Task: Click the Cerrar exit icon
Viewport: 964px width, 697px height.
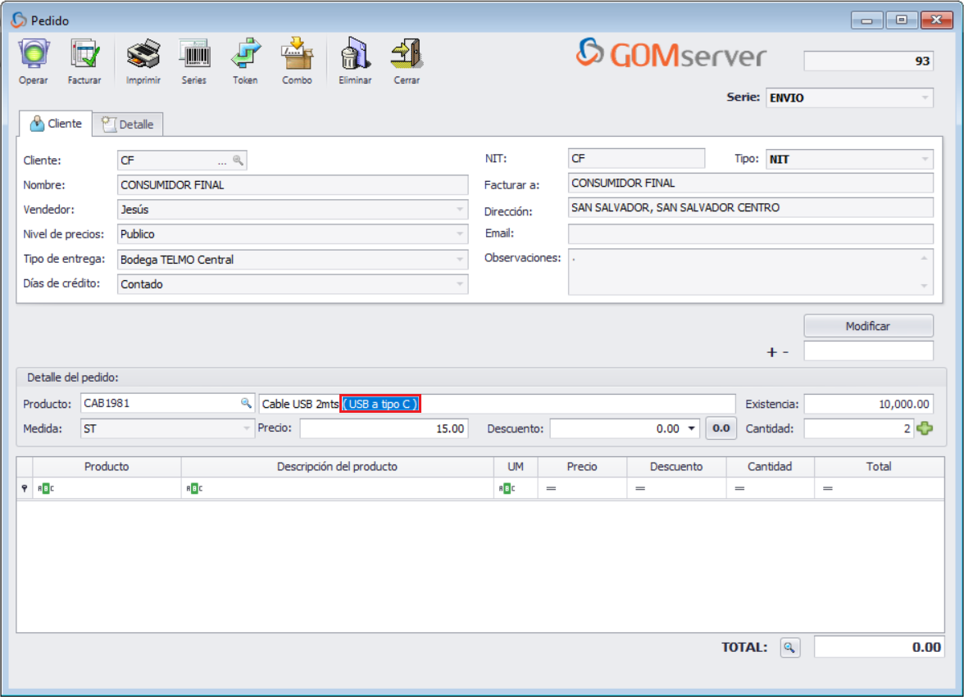Action: (x=406, y=54)
